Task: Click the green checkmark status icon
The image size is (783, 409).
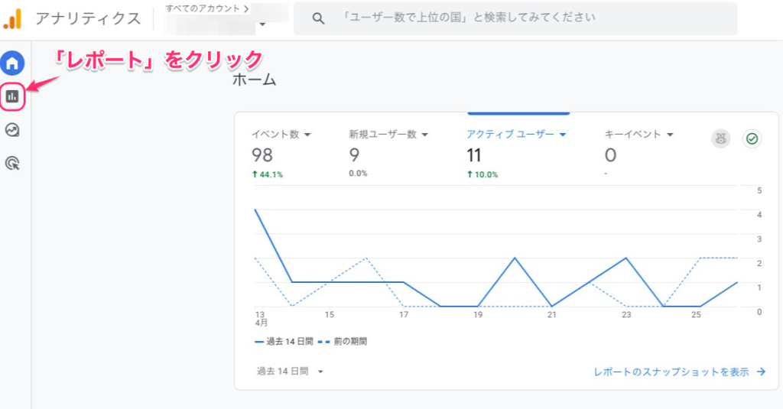Action: click(x=752, y=138)
